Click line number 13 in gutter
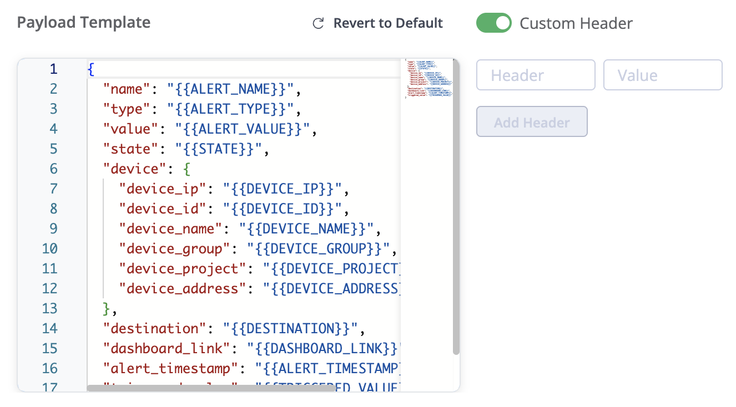 pyautogui.click(x=50, y=308)
